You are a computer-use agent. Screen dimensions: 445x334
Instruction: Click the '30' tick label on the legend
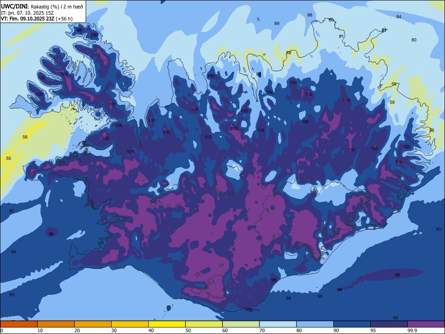coord(114,330)
